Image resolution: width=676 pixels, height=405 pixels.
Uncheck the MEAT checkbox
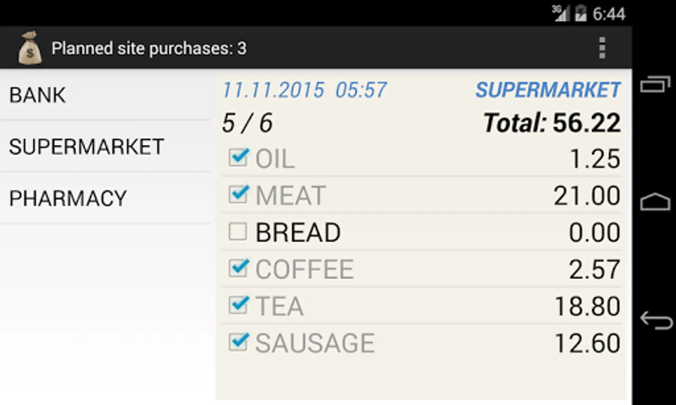coord(238,195)
